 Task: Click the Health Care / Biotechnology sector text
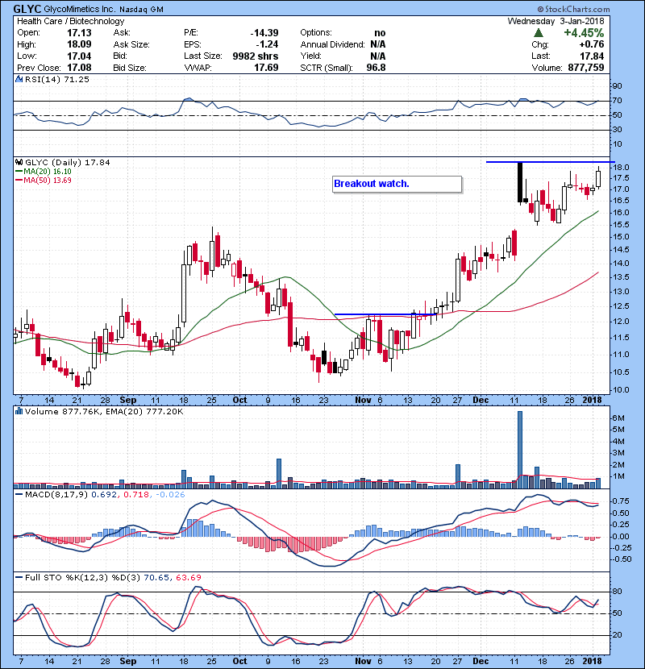point(71,21)
